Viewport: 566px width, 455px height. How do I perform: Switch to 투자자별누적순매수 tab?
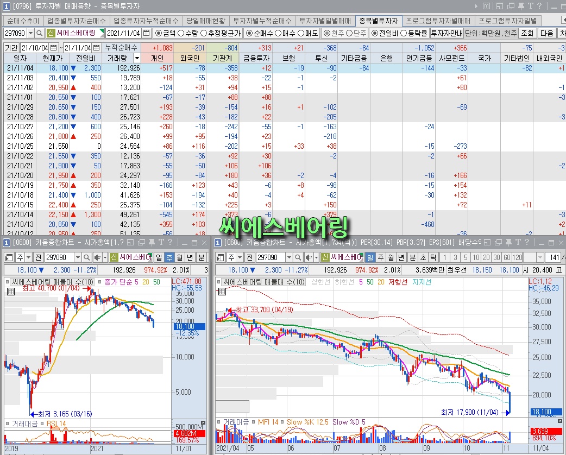point(262,21)
